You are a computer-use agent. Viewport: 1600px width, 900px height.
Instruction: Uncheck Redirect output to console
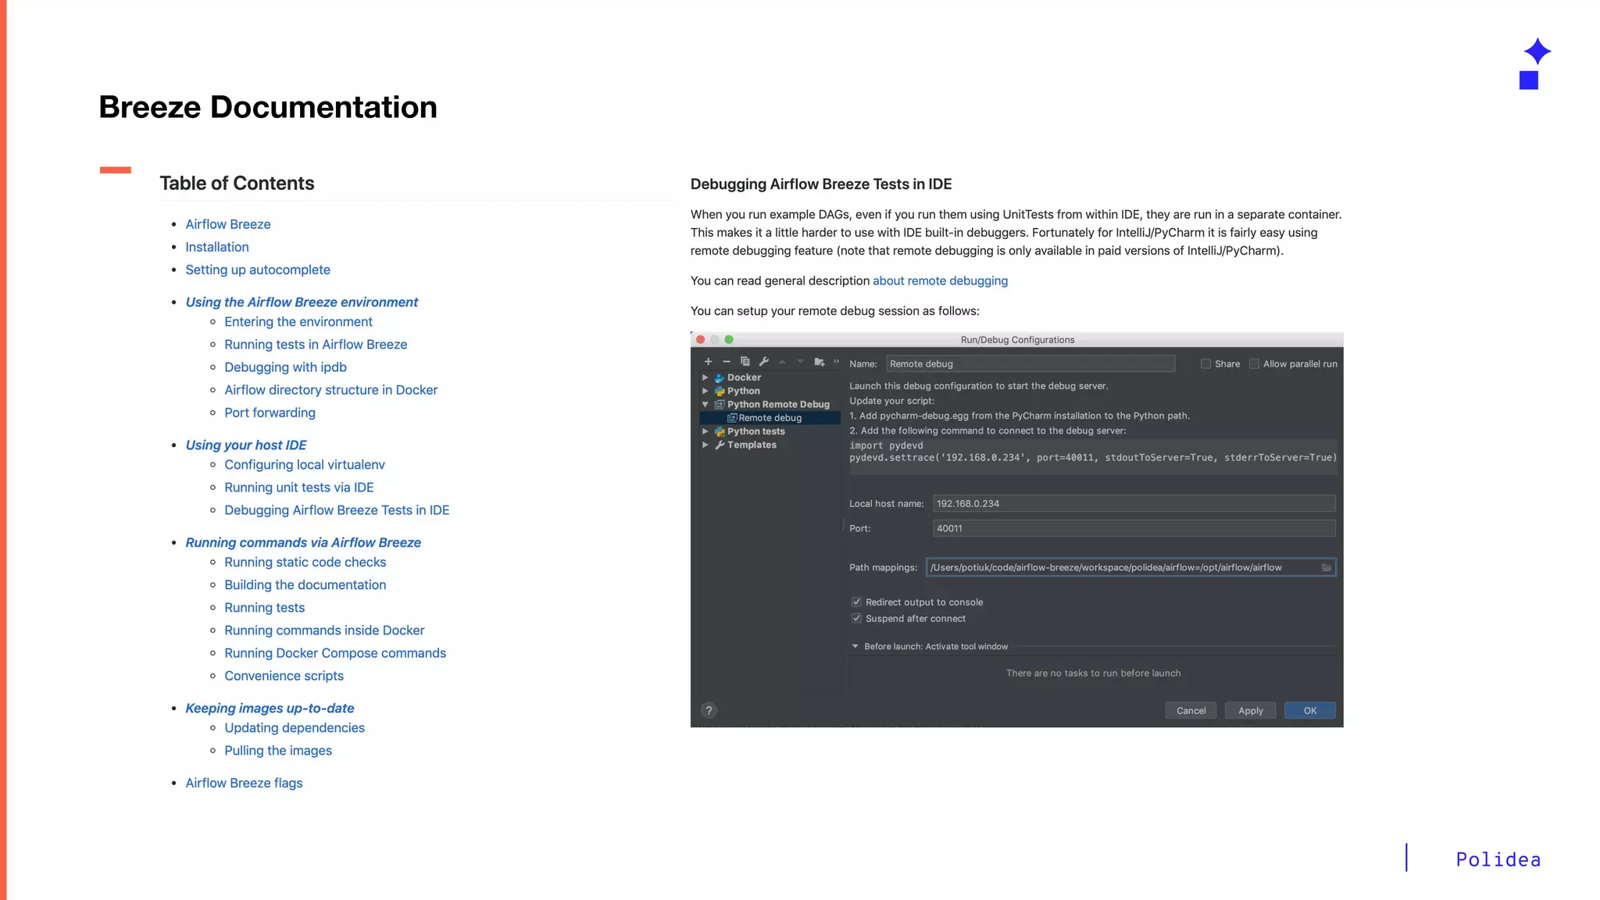click(856, 602)
